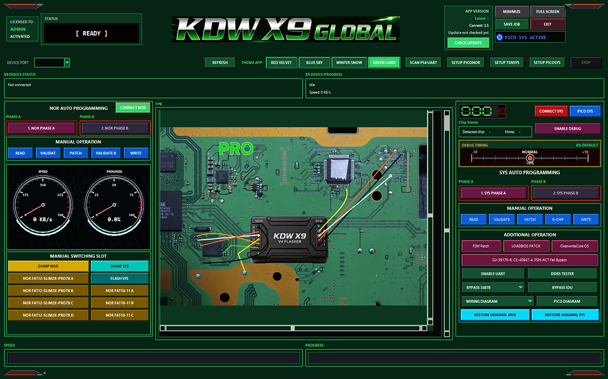Run 1. SYS Phase A
The width and height of the screenshot is (608, 379).
pyautogui.click(x=493, y=193)
